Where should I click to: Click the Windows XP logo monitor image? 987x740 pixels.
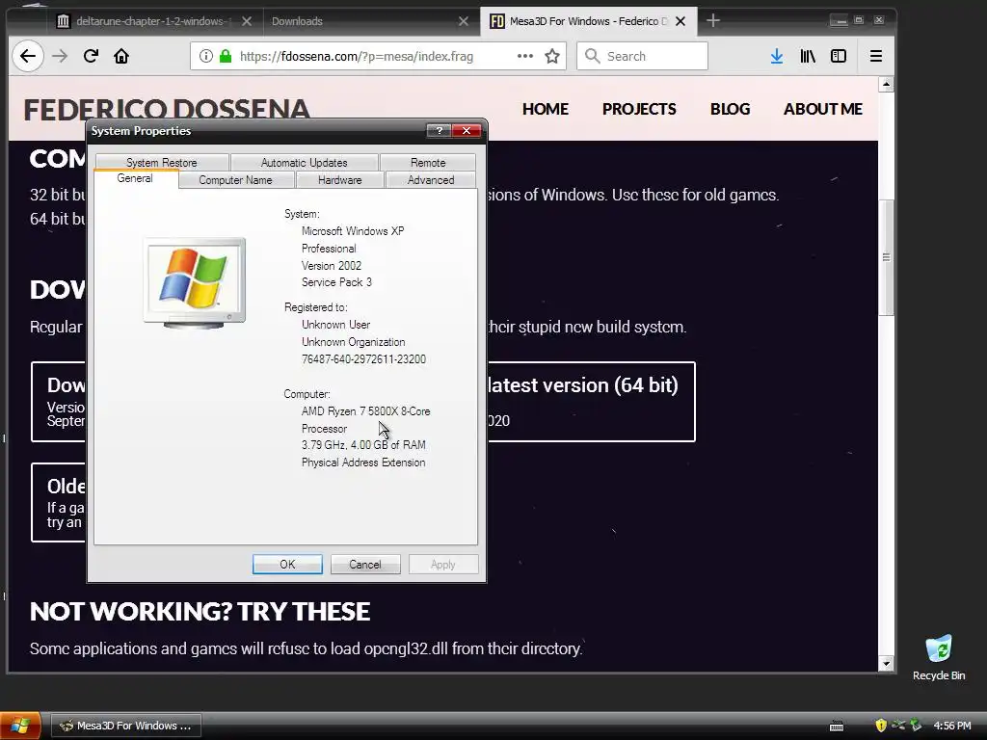(x=195, y=283)
